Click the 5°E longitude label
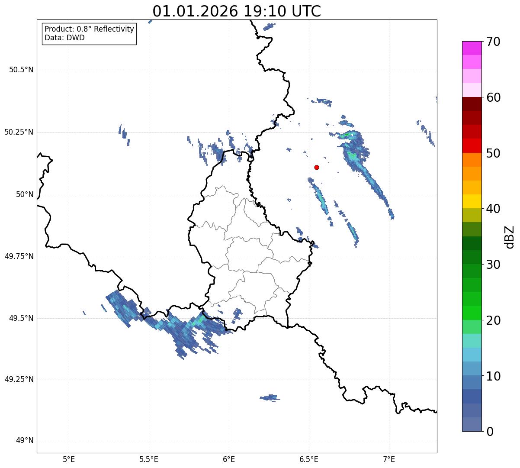Viewport: 520px width, 468px height. (69, 459)
